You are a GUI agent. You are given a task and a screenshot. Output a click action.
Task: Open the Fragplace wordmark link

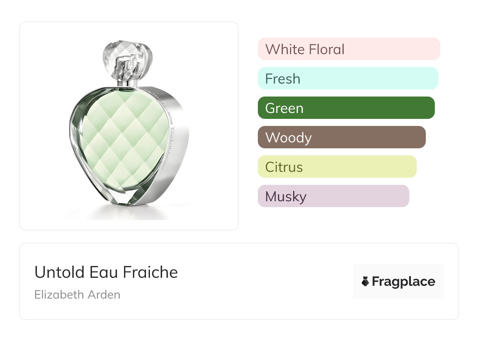[x=403, y=282]
